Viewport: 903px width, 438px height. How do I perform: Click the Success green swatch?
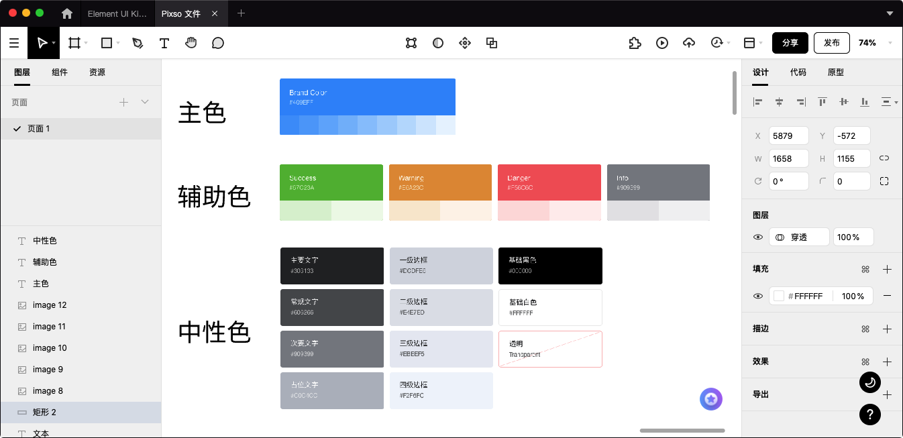(331, 182)
